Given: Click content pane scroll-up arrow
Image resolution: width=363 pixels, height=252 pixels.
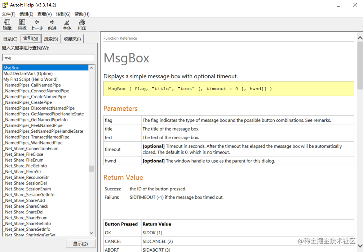Looking at the screenshot, I should 360,38.
